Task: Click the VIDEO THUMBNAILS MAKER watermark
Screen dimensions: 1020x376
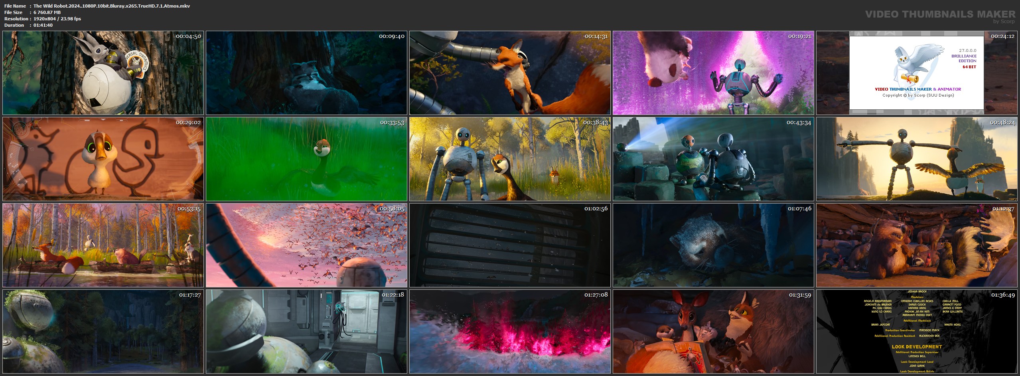Action: [940, 15]
